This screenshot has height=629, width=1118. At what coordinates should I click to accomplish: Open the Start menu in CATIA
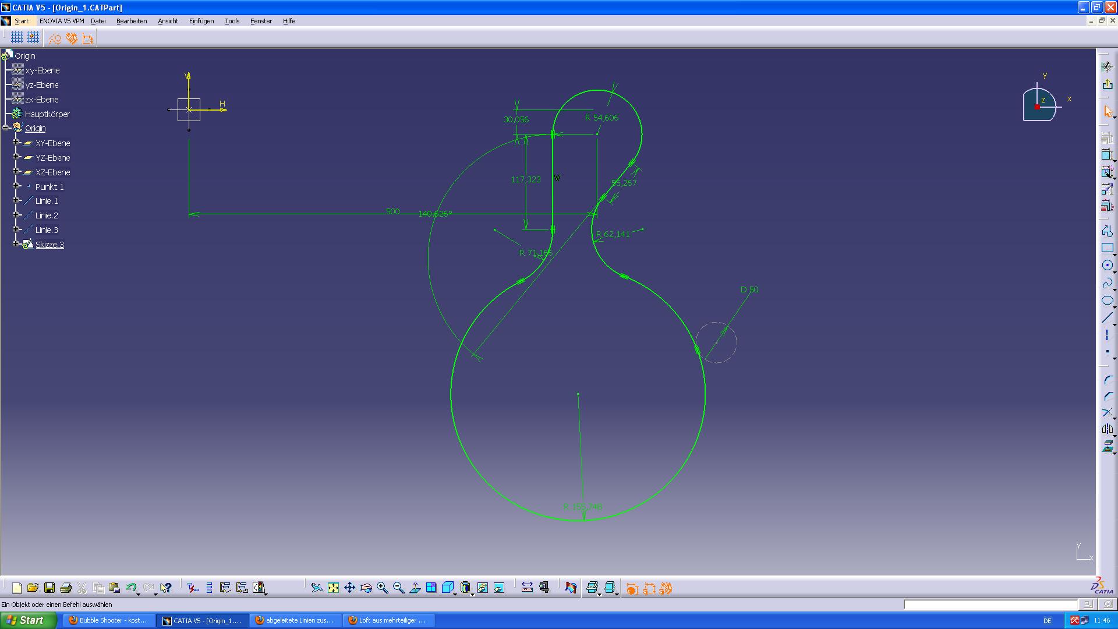22,21
